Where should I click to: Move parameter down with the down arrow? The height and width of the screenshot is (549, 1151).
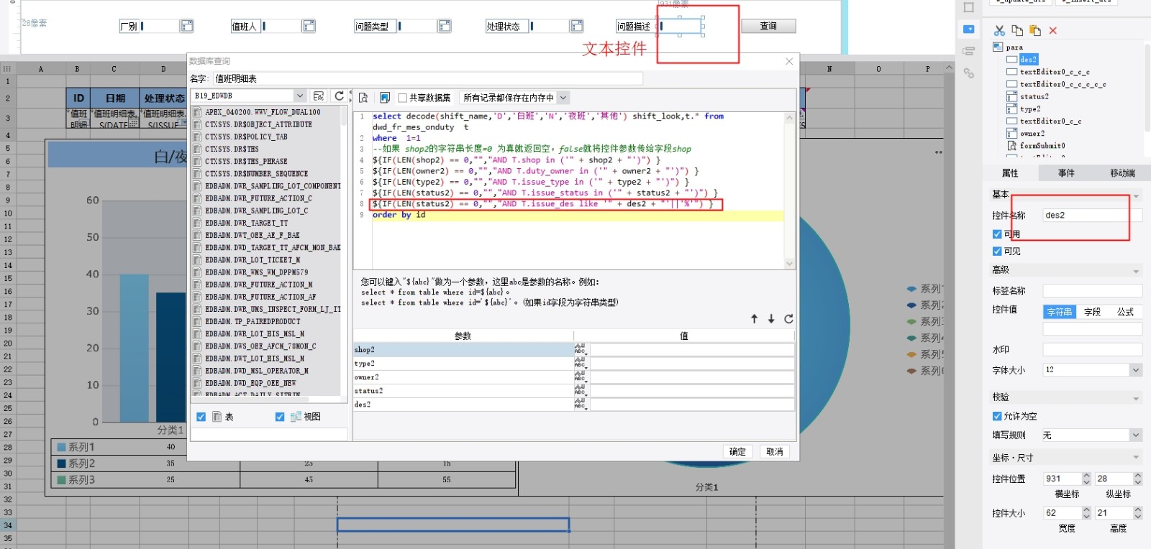(x=771, y=318)
